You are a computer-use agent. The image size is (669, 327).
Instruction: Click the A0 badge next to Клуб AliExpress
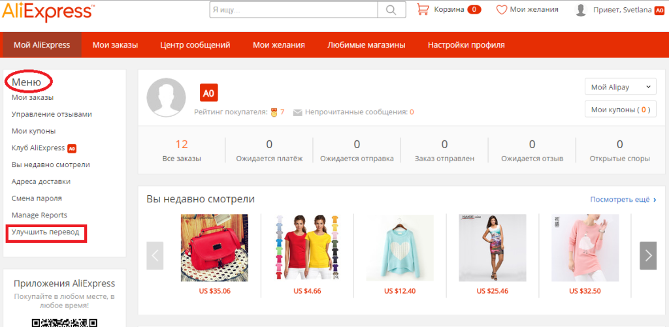[72, 148]
